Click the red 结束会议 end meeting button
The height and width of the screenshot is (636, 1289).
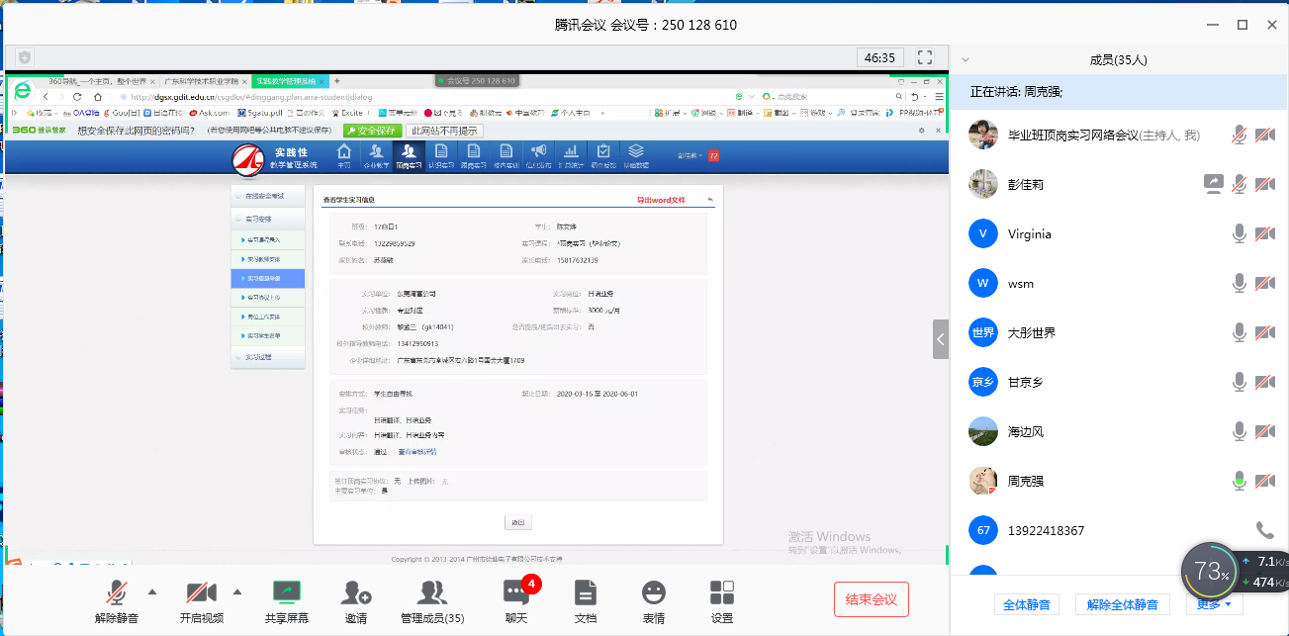872,599
